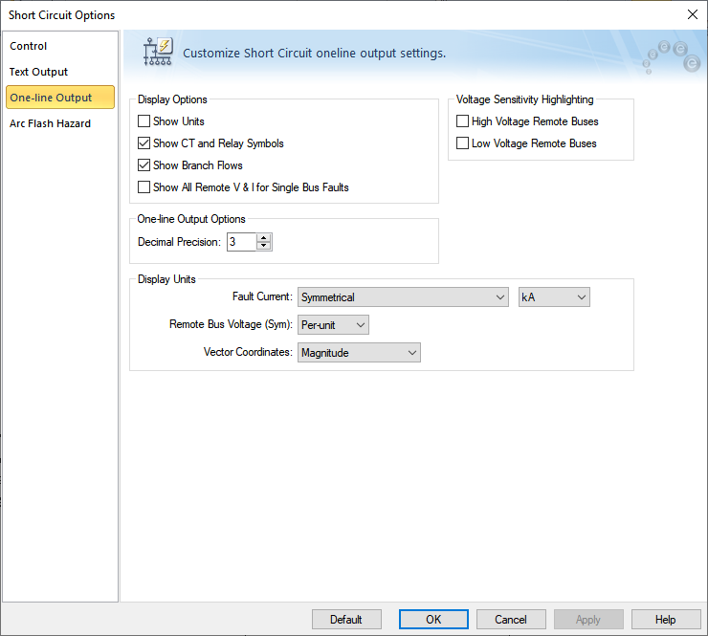The image size is (708, 636).
Task: Toggle the Show Branch Flows checkbox
Action: (144, 165)
